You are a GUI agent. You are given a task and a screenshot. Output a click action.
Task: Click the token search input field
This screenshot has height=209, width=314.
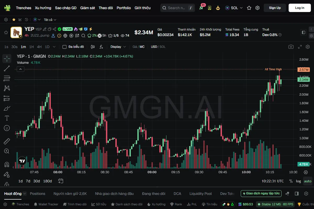point(178,8)
